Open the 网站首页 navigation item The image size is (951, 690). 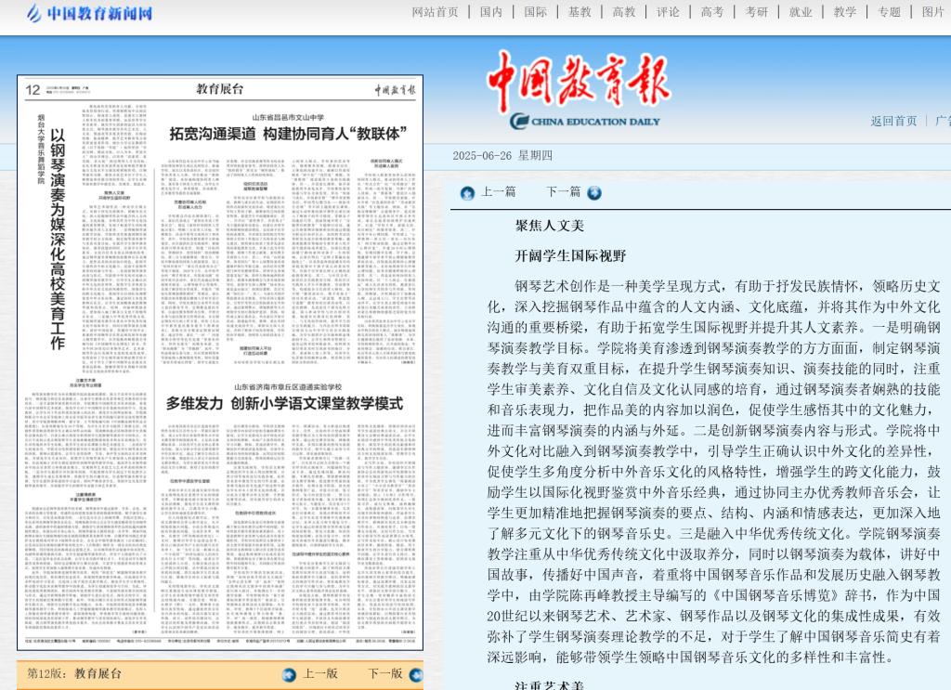click(436, 12)
